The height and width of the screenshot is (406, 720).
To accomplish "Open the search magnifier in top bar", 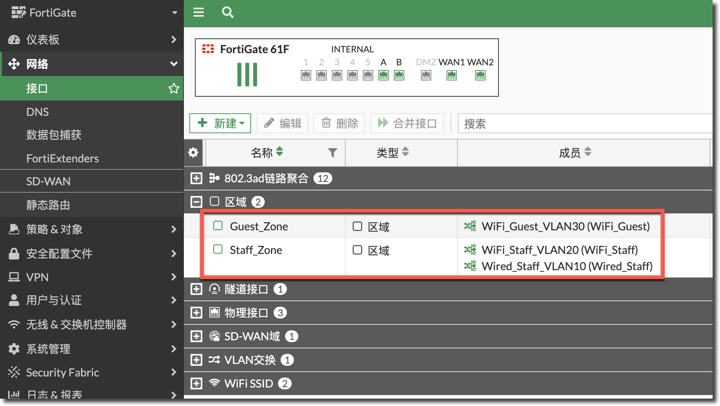I will click(x=227, y=13).
